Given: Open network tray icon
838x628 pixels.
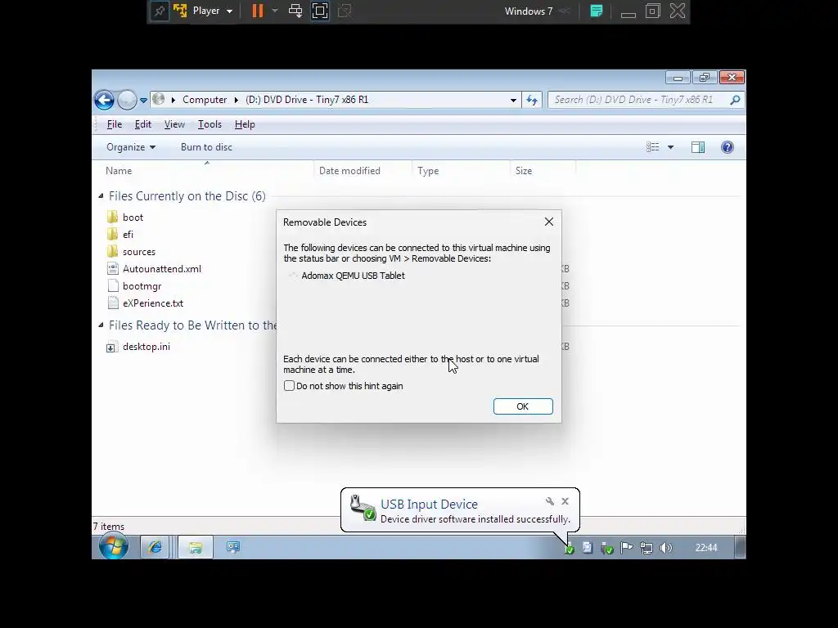Looking at the screenshot, I should point(647,548).
